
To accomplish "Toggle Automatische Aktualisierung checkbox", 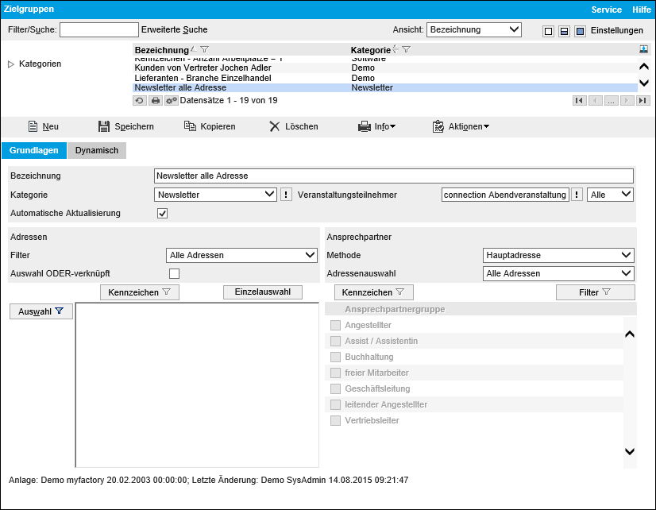I will pos(162,214).
